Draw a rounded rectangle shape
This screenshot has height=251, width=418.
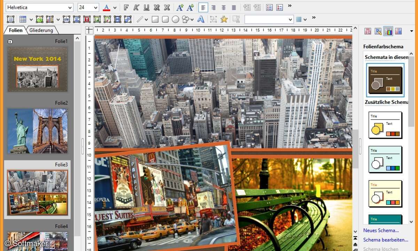tap(165, 20)
